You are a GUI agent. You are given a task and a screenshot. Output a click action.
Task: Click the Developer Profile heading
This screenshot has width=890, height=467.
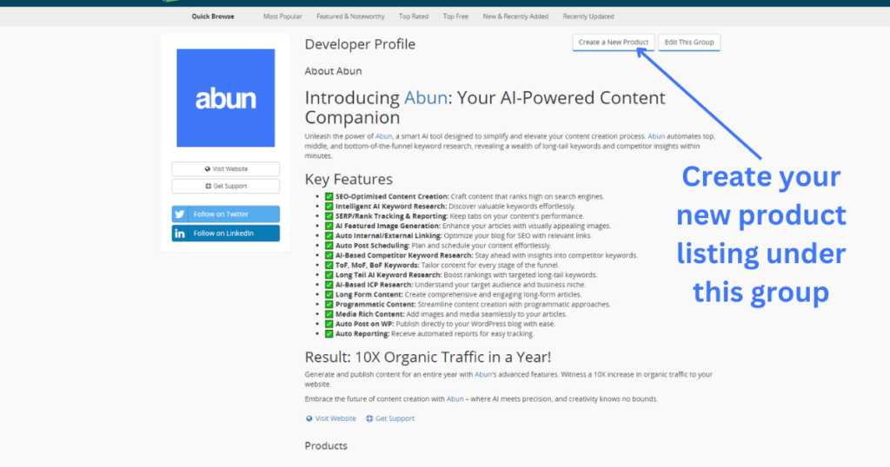coord(360,44)
